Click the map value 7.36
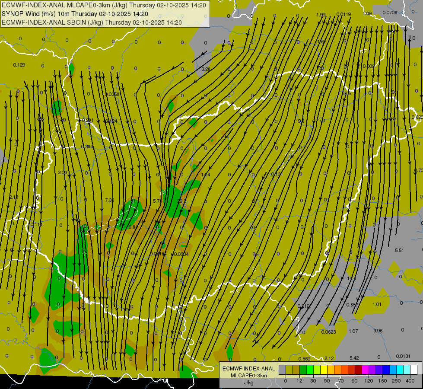Image resolution: width=423 pixels, height=389 pixels. click(x=109, y=200)
